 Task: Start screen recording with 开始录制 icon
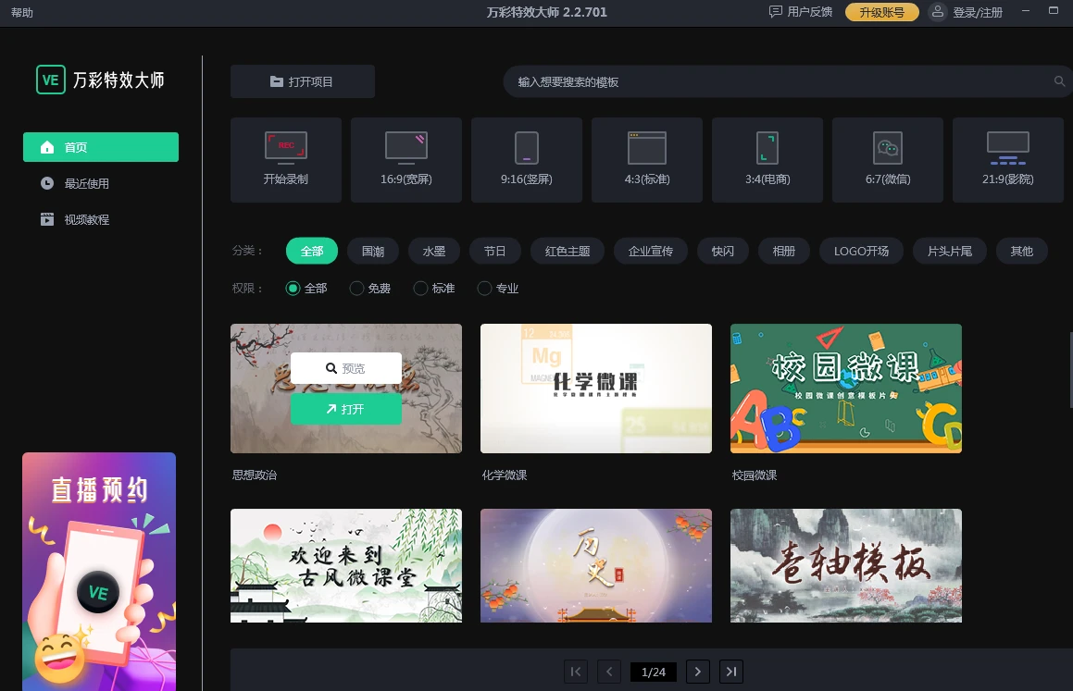click(286, 159)
